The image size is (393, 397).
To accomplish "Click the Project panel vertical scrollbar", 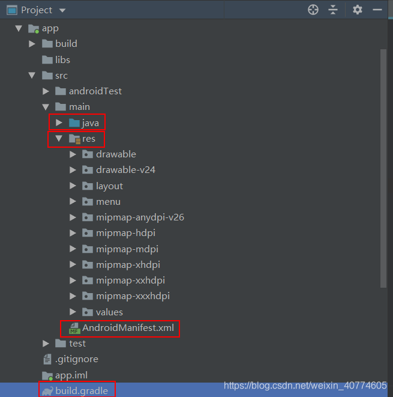I will coord(383,168).
